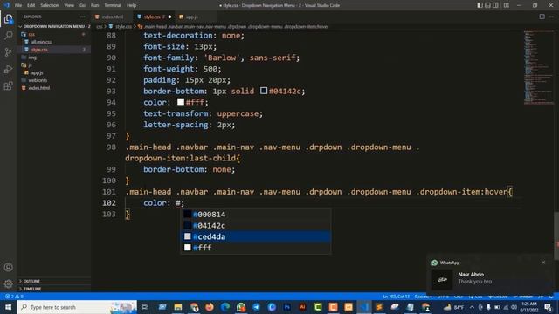Open File menu
This screenshot has width=559, height=314.
tap(18, 5)
